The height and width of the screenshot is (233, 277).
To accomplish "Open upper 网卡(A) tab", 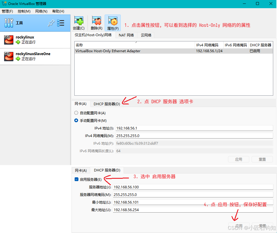I will point(80,104).
